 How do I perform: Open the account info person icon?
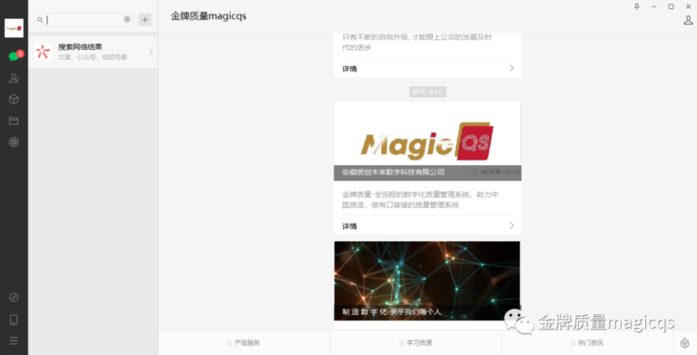(x=688, y=20)
